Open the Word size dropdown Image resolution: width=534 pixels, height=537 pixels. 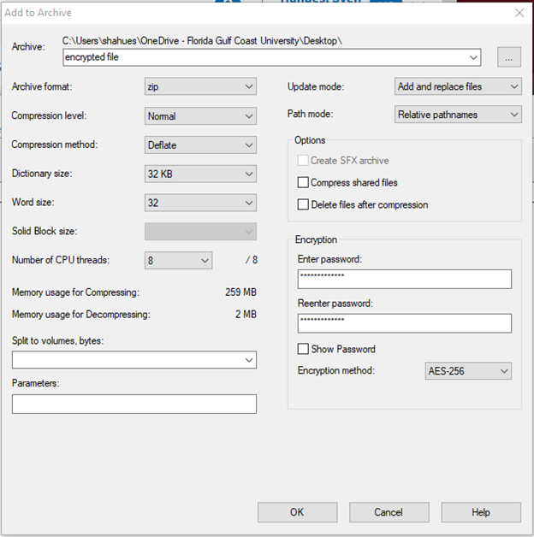pyautogui.click(x=200, y=203)
